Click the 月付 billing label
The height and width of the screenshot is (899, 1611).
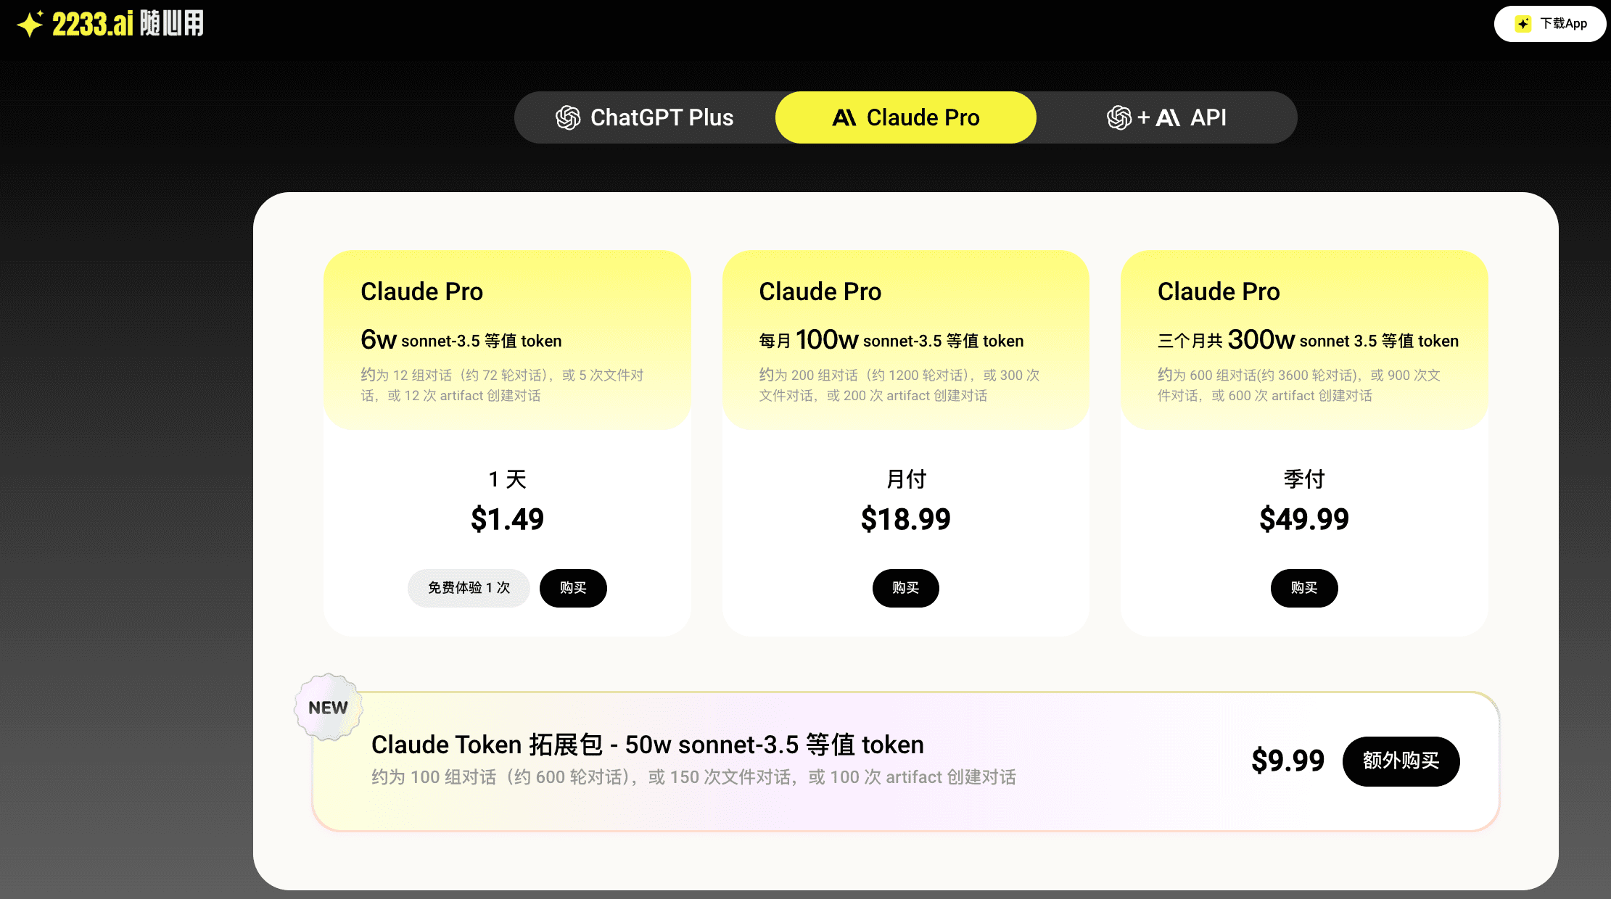[906, 479]
